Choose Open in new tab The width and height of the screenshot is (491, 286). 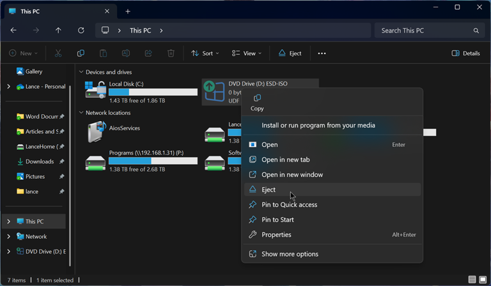tap(332, 160)
